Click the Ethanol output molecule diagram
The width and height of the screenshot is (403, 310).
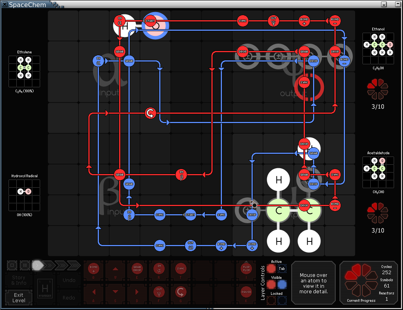coord(378,48)
